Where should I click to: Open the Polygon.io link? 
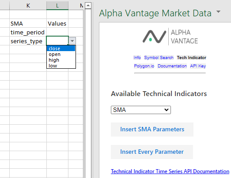tap(144, 66)
